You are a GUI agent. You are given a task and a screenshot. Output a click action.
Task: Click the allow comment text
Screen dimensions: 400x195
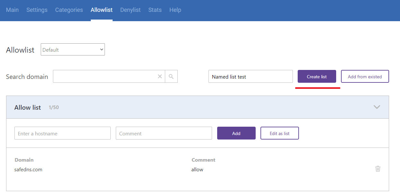(x=197, y=169)
